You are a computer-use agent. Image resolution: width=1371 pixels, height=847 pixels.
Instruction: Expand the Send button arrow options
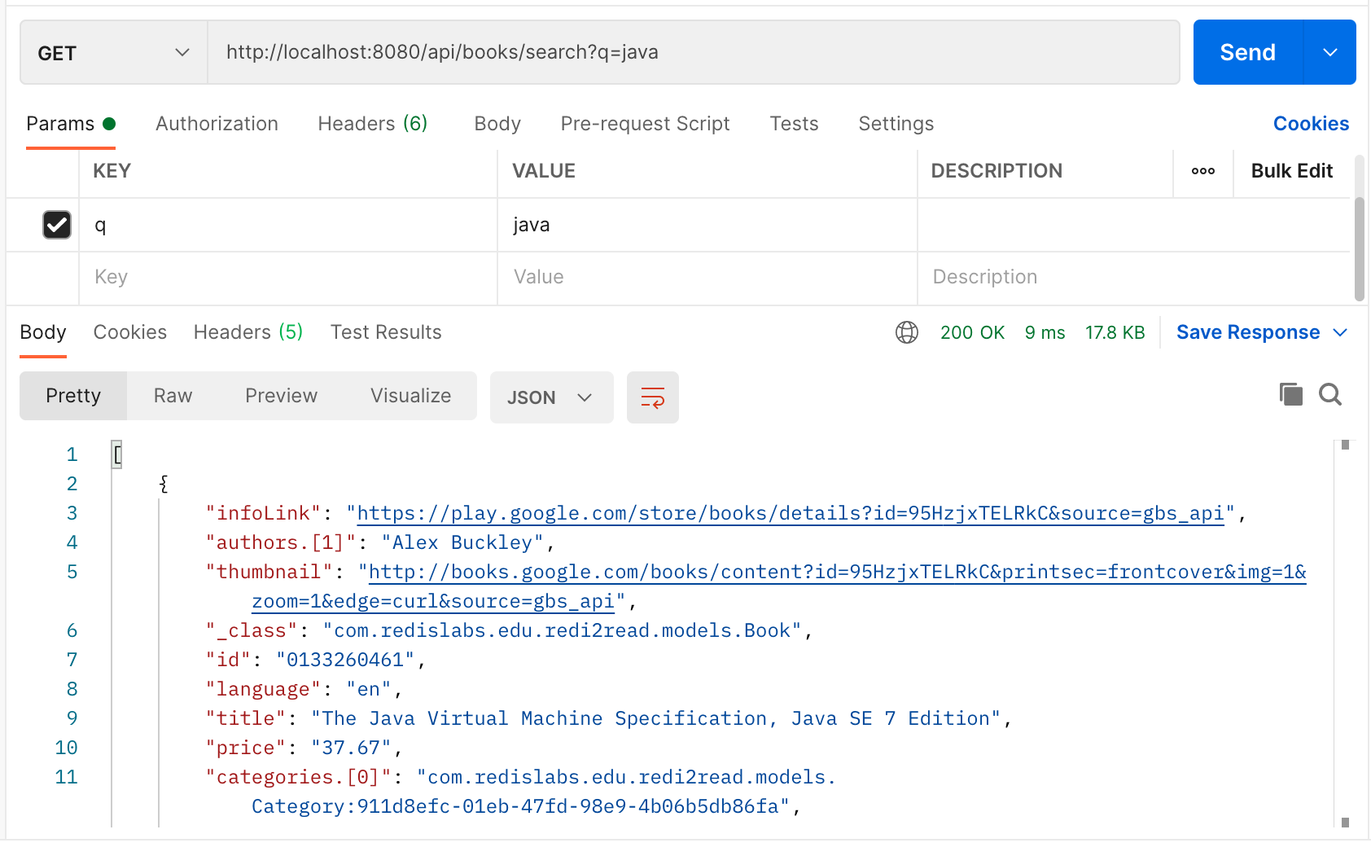(x=1330, y=52)
